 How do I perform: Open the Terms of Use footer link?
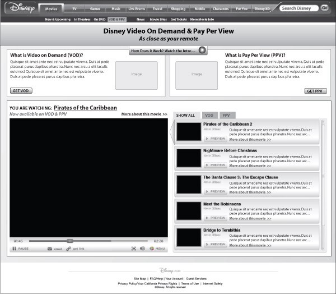(190, 283)
